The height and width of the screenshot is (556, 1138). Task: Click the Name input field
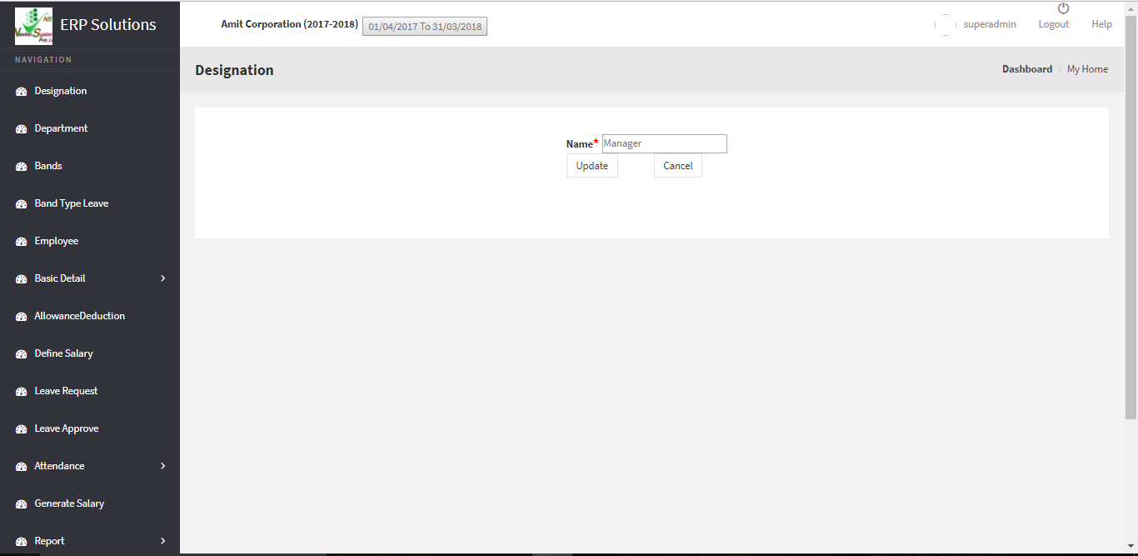coord(664,143)
